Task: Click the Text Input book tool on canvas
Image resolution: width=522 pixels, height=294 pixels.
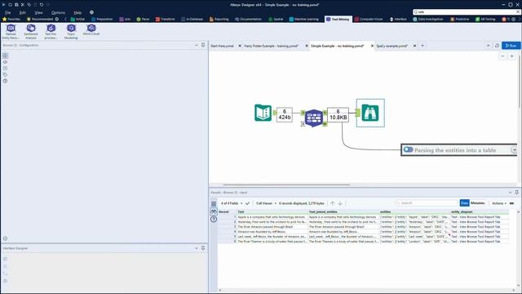Action: coord(263,113)
